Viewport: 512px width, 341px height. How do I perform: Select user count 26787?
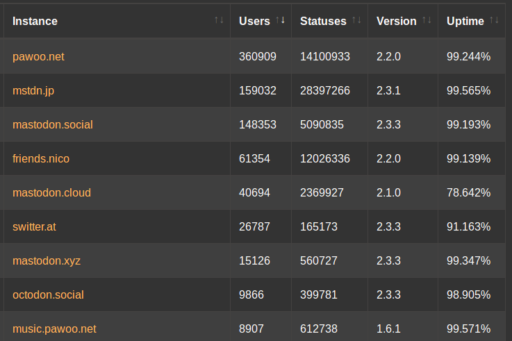(254, 227)
